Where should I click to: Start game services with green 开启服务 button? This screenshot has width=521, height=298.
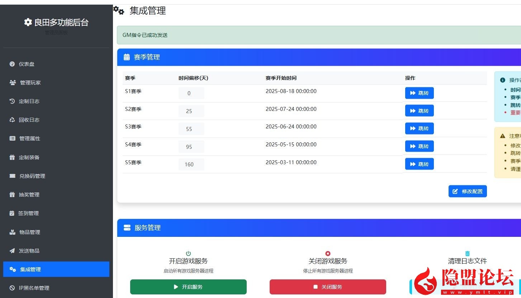(188, 287)
